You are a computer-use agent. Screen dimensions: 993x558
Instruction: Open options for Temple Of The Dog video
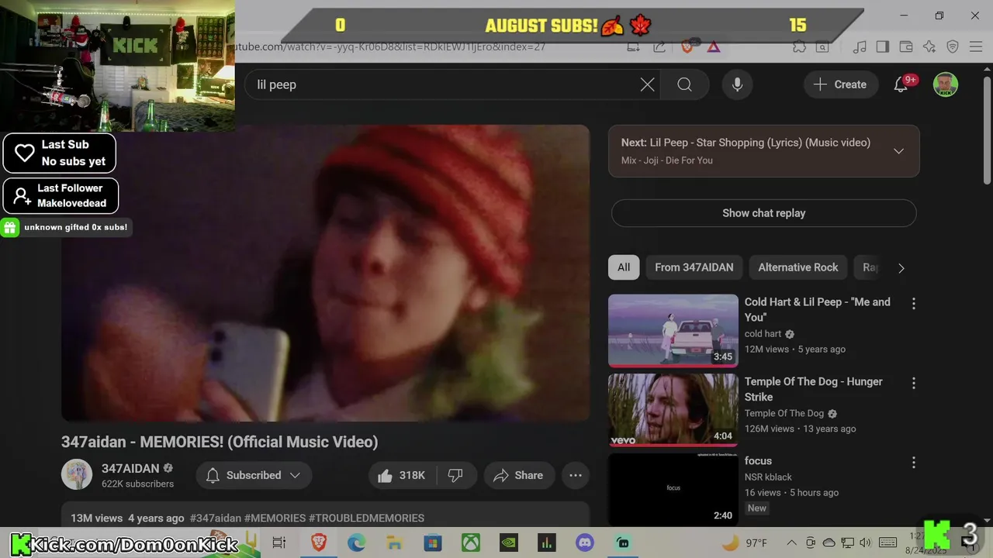pyautogui.click(x=913, y=383)
